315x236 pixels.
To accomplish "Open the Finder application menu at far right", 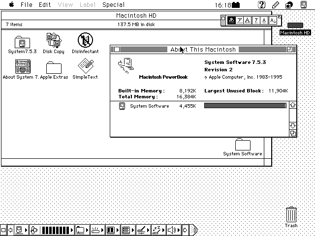I will coord(304,4).
